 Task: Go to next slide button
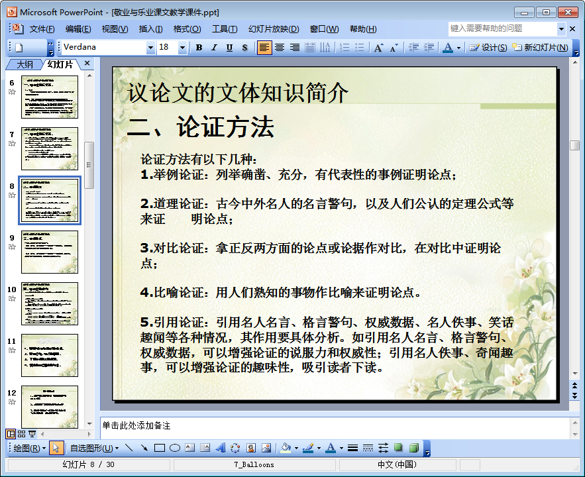click(574, 396)
